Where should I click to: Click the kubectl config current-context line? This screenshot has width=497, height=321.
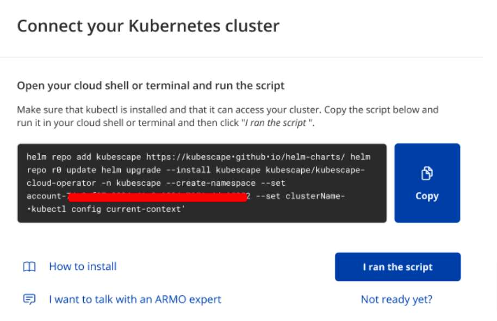(x=105, y=209)
